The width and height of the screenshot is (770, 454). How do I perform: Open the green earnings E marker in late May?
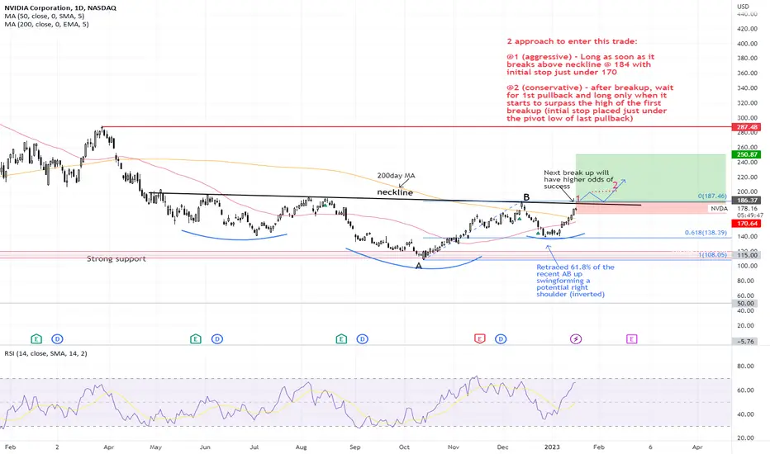196,338
